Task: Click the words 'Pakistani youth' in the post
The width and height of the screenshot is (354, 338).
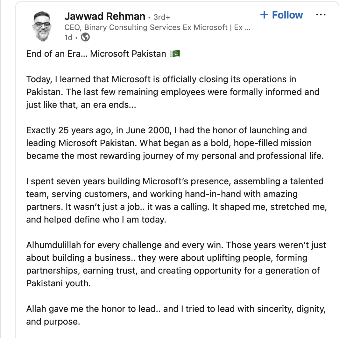Action: click(59, 283)
